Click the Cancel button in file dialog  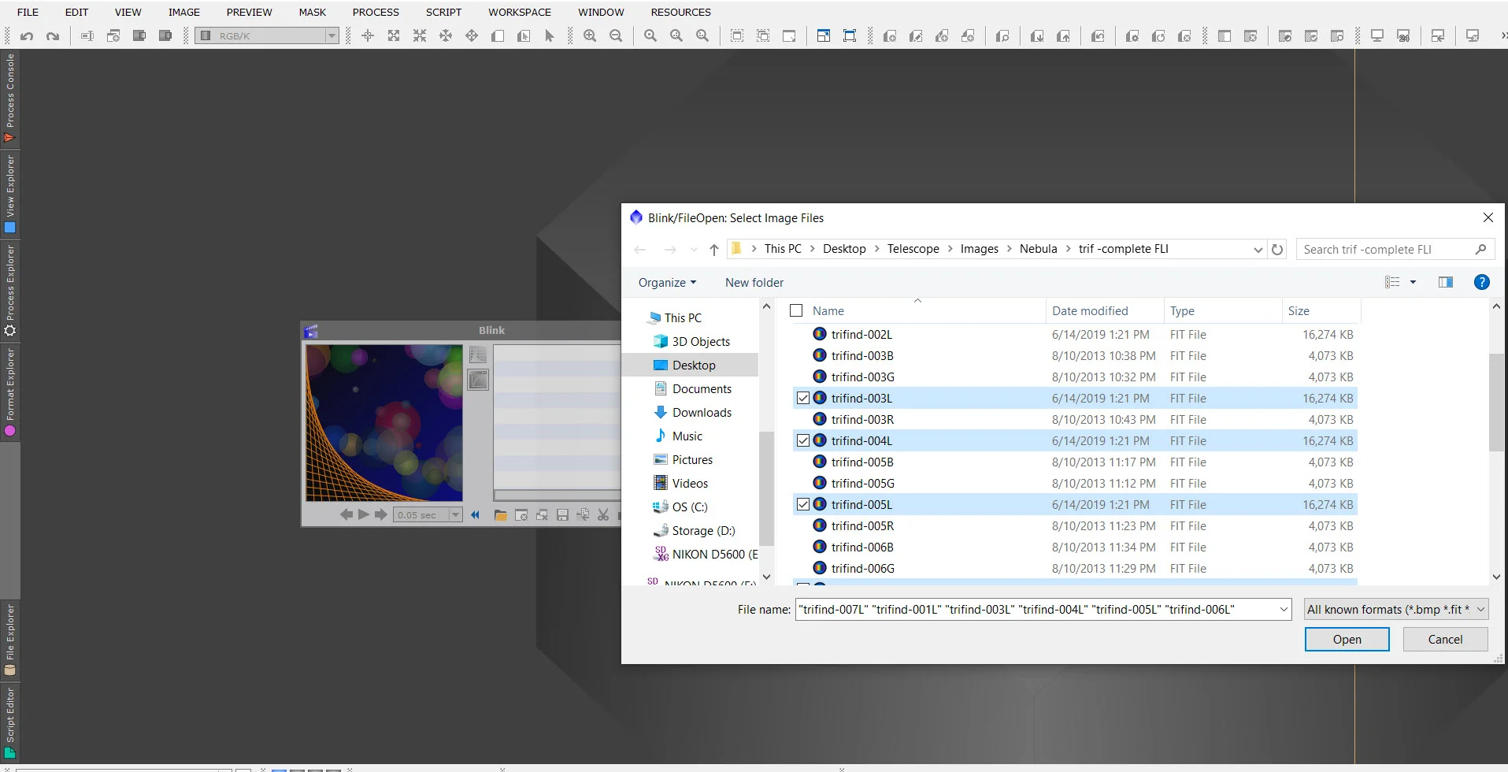(1445, 639)
